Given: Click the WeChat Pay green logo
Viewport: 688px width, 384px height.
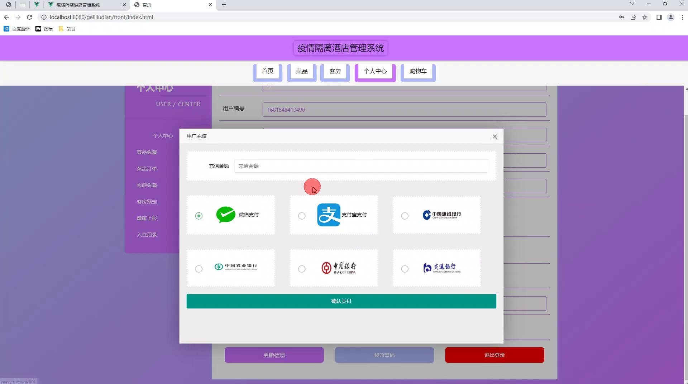Looking at the screenshot, I should [x=226, y=215].
